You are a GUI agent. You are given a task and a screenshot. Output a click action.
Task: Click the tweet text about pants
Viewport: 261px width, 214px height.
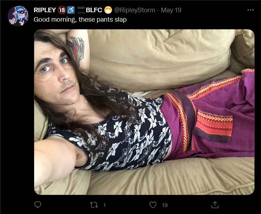click(x=80, y=20)
